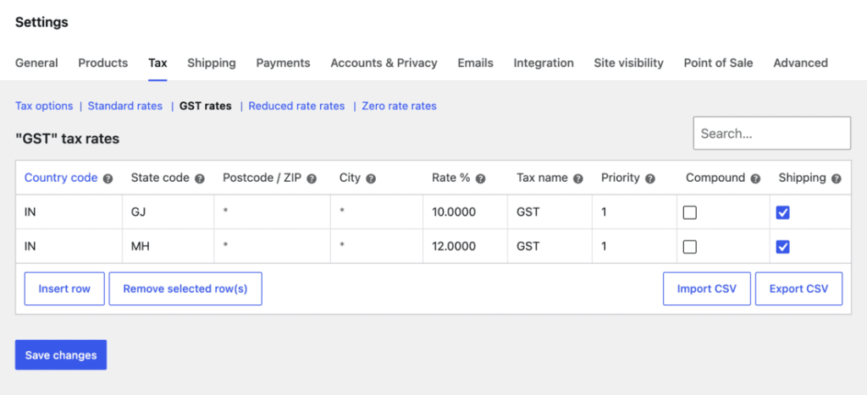This screenshot has width=867, height=395.
Task: Open the Payments tab
Action: tap(283, 63)
